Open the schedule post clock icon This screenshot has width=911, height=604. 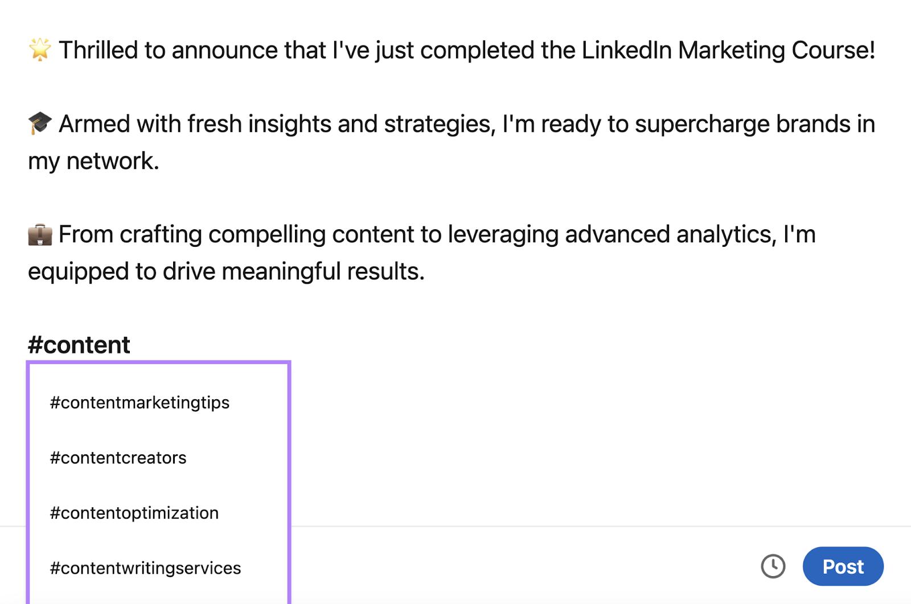(x=773, y=566)
